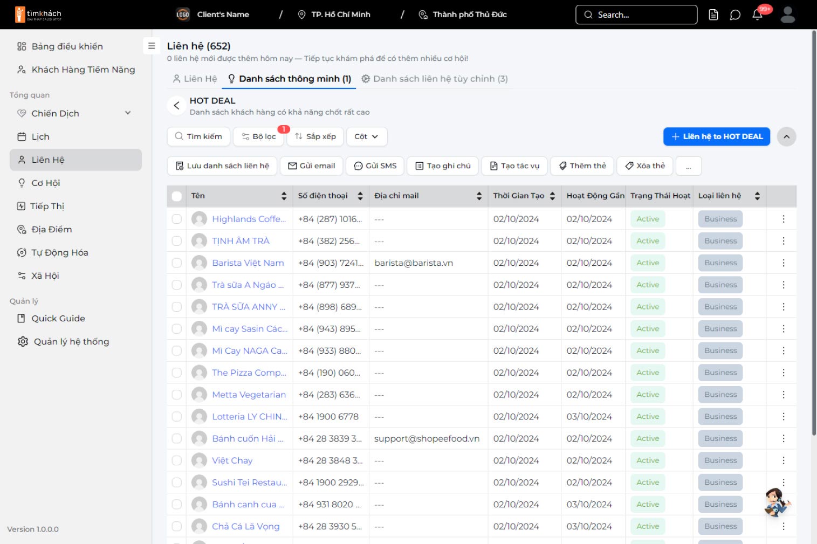817x544 pixels.
Task: Tick the select-all checkbox in table header
Action: click(176, 196)
